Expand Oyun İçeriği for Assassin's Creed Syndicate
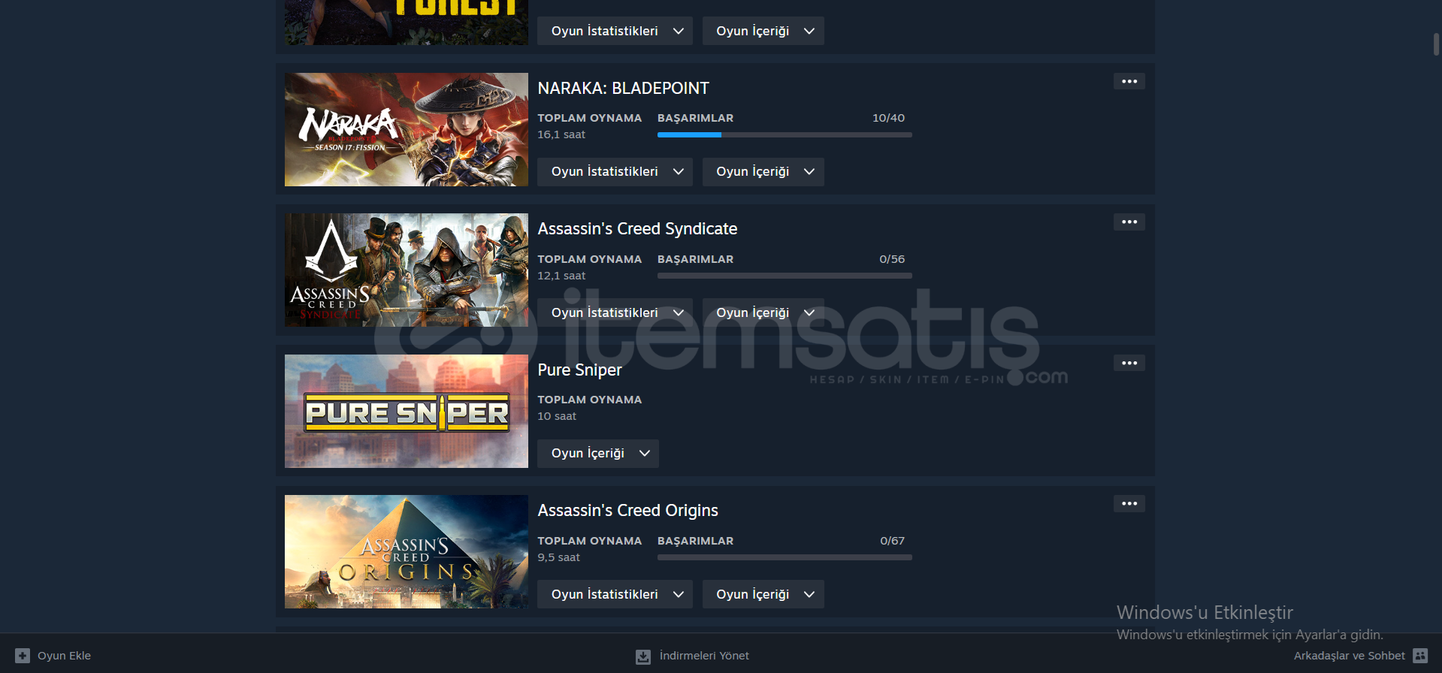Image resolution: width=1442 pixels, height=673 pixels. click(x=763, y=312)
